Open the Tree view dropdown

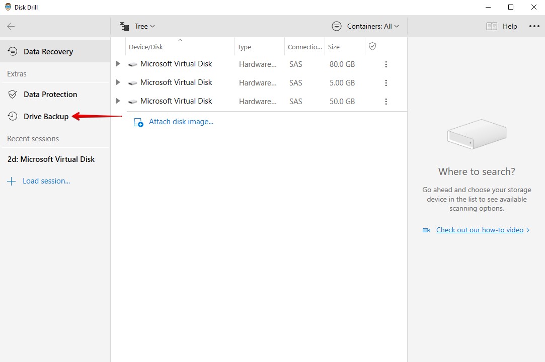(144, 27)
